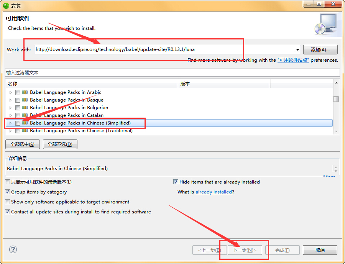Enable Show only software applicable to target environment

(x=8, y=202)
